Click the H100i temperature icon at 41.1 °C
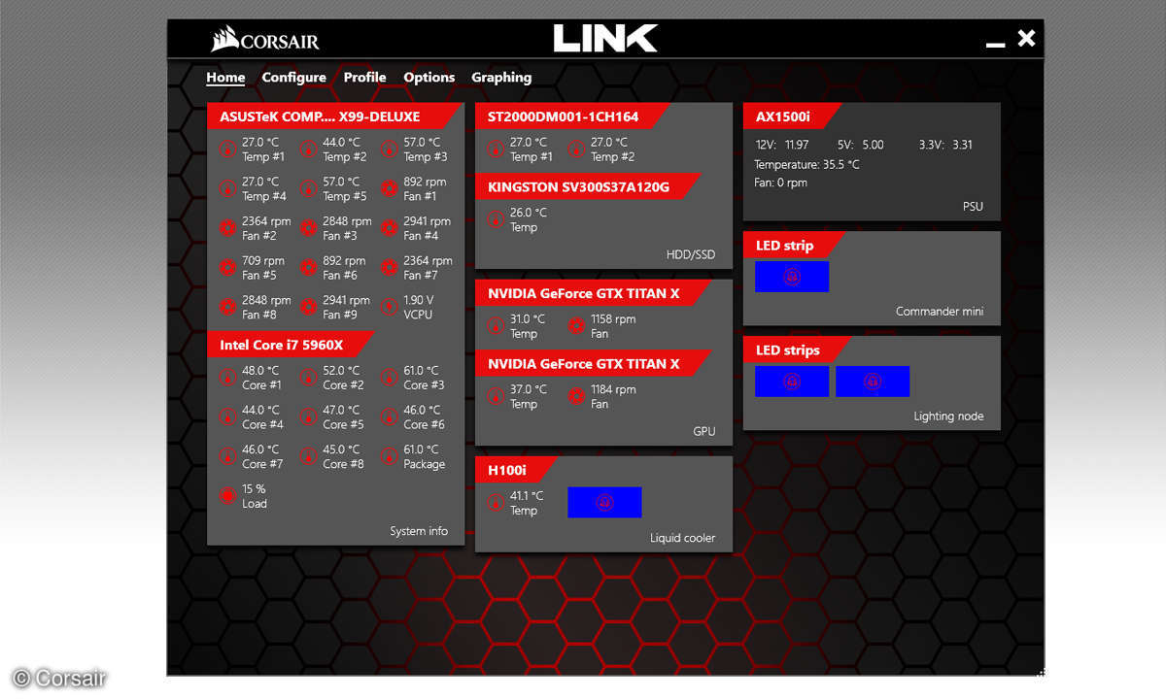The width and height of the screenshot is (1166, 699). [495, 502]
